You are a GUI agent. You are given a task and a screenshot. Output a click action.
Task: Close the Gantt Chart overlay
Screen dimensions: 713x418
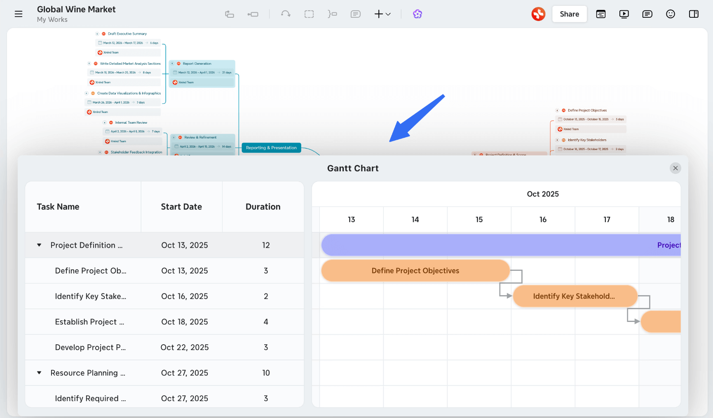tap(675, 168)
